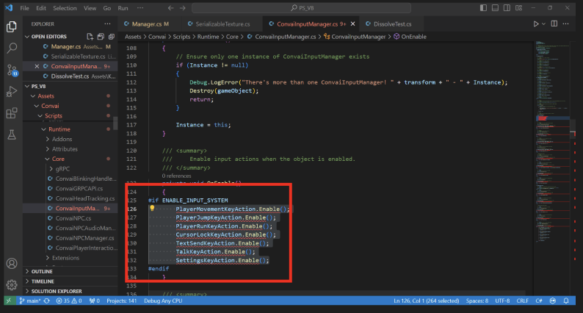Open the Explorer view in activity bar
This screenshot has width=583, height=313.
point(12,26)
